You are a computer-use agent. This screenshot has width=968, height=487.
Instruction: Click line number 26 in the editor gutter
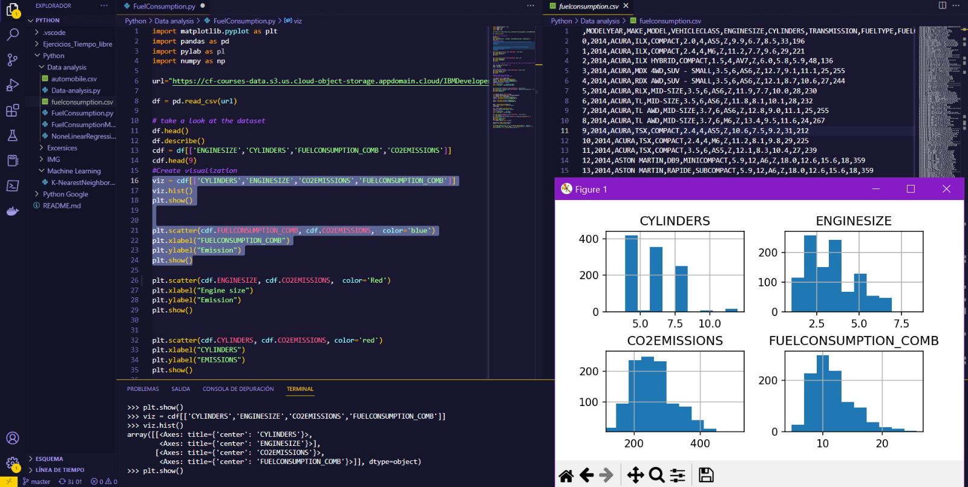tap(134, 280)
